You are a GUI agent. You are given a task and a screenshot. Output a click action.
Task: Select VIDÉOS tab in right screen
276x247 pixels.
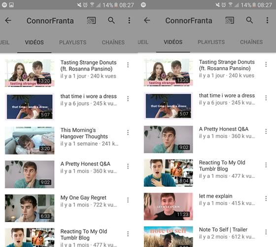pyautogui.click(x=173, y=42)
